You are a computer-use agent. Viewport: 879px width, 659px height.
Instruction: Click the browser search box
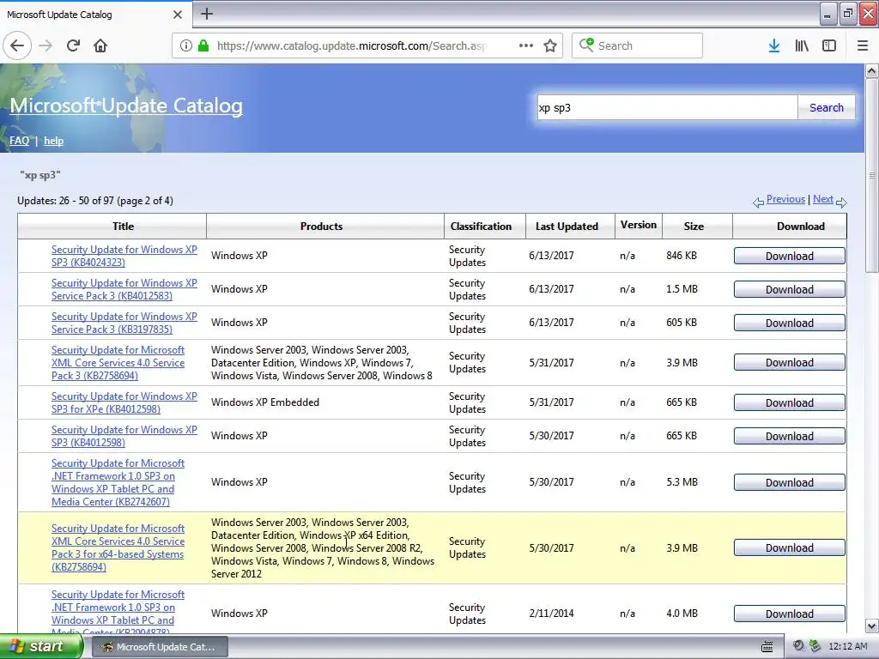point(638,46)
